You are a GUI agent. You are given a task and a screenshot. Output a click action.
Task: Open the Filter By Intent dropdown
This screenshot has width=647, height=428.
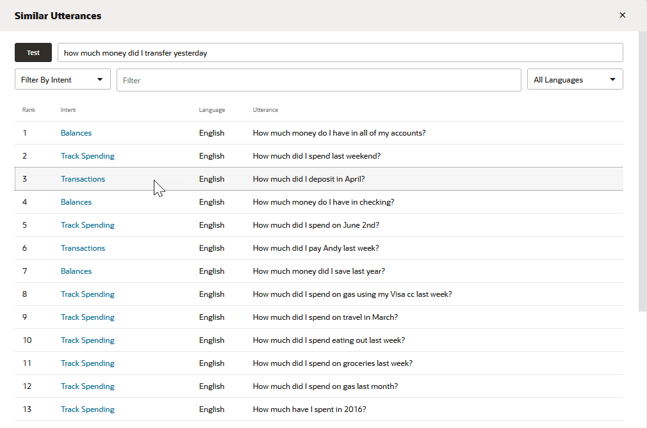(62, 80)
